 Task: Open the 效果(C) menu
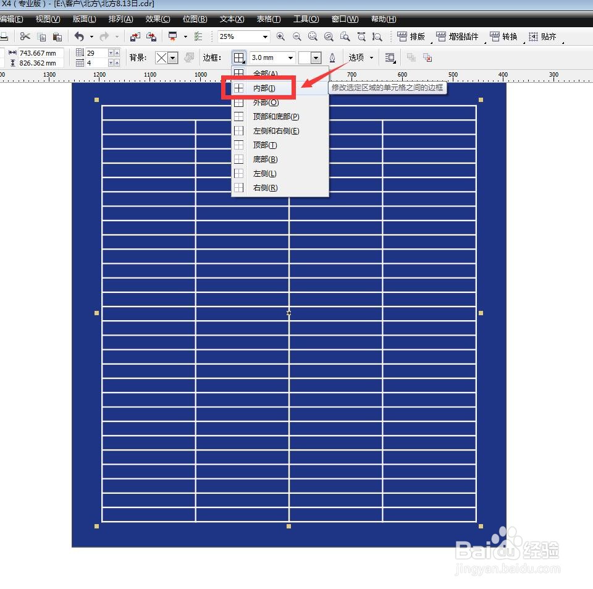(158, 19)
